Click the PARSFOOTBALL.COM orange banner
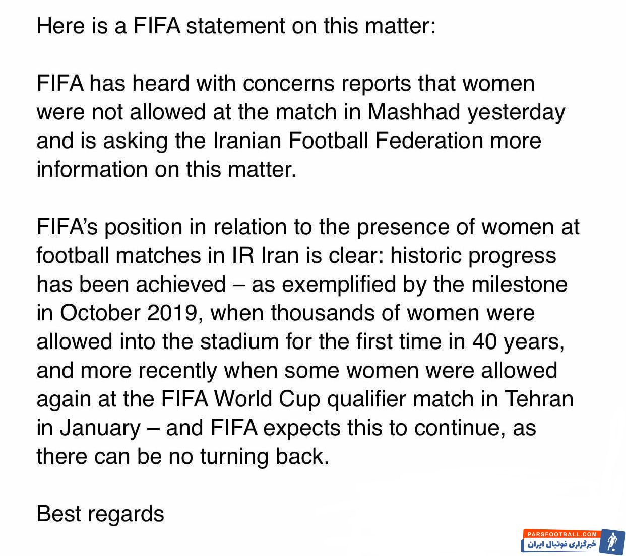 click(561, 534)
